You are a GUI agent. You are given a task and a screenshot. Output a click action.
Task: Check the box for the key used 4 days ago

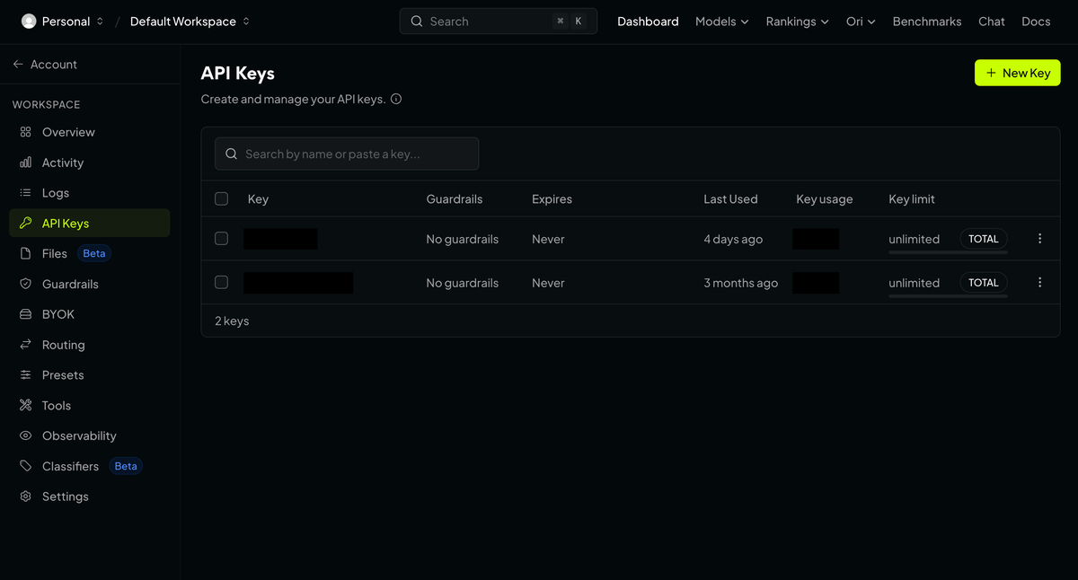[222, 239]
